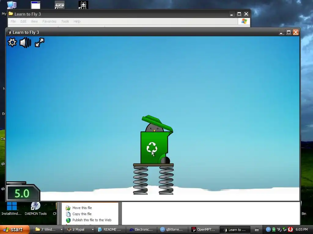Click Learn to Fly taskbar button
Viewport: 313px width, 234px height.
tap(235, 229)
